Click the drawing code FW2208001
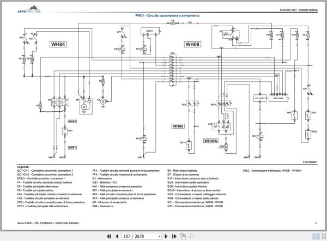Viewport: 327px width, 241px height. (310, 162)
